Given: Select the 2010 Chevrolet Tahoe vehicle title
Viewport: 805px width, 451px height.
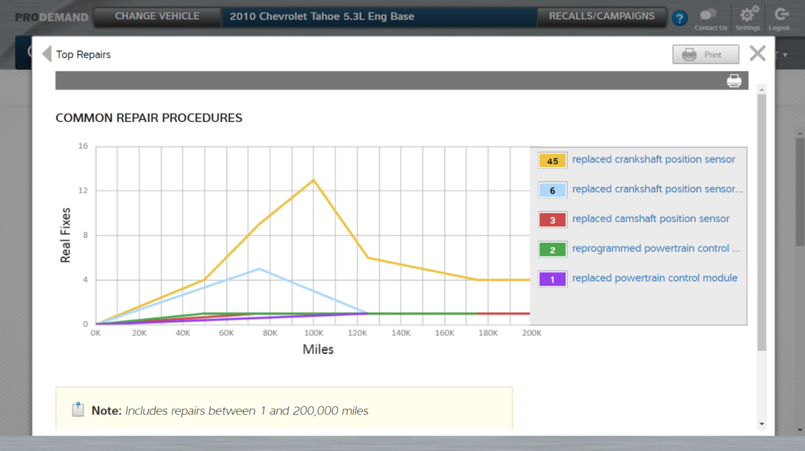Looking at the screenshot, I should coord(322,16).
